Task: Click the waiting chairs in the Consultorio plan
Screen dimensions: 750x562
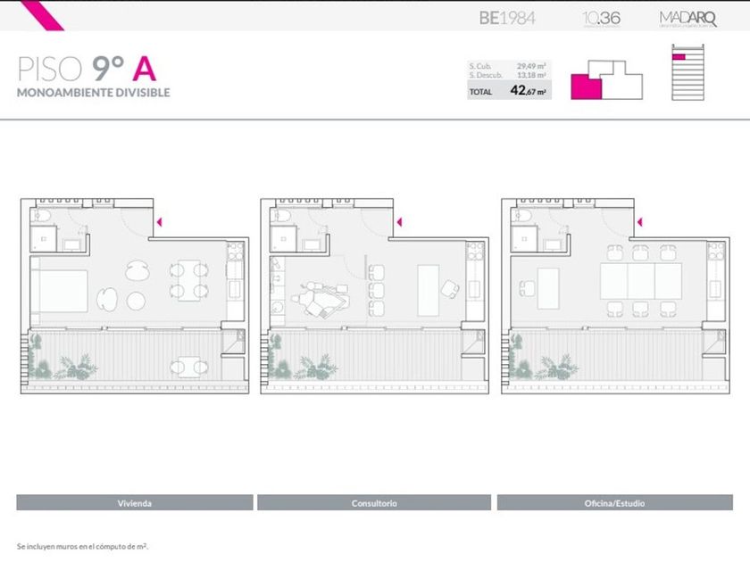Action: (376, 291)
